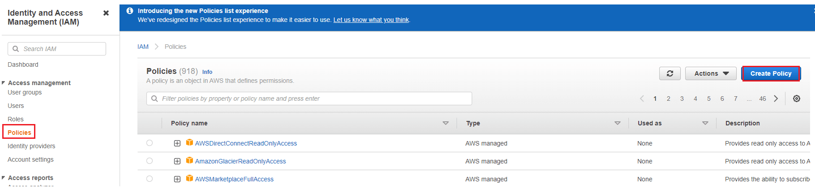The width and height of the screenshot is (815, 193).
Task: Open Dashboard in the sidebar
Action: click(23, 64)
